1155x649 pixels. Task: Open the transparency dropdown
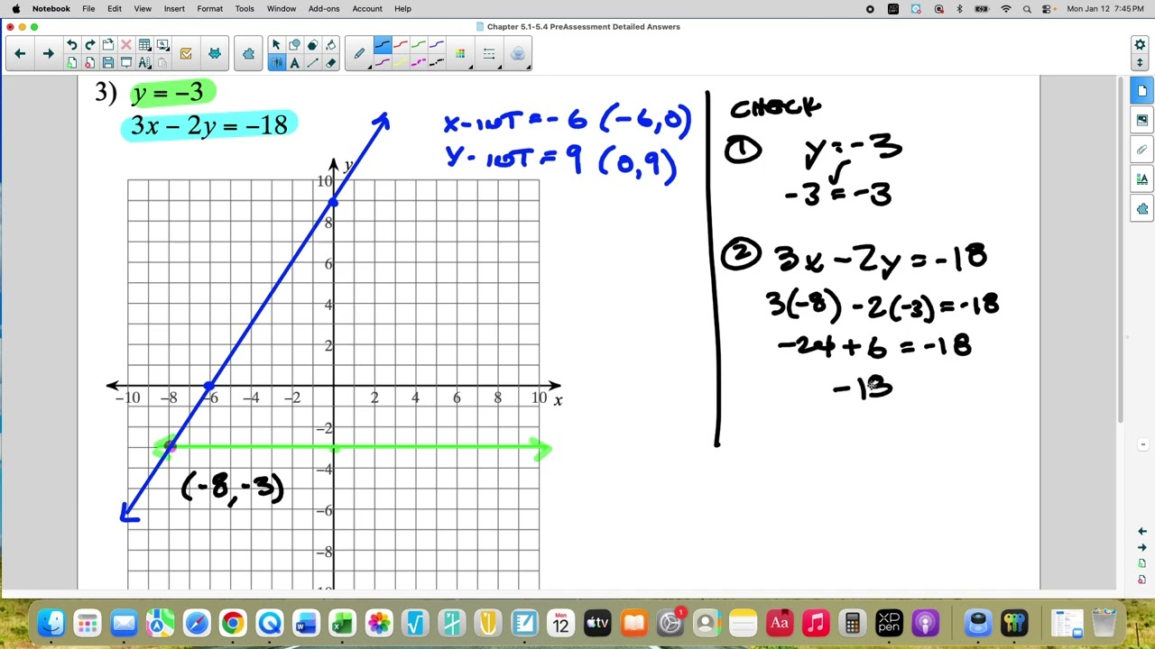518,54
